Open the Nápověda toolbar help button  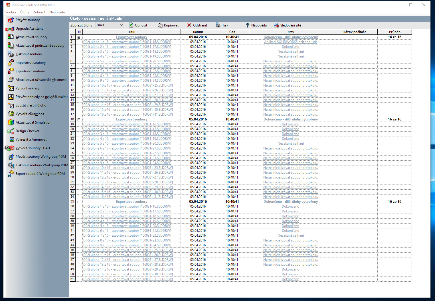(x=256, y=25)
